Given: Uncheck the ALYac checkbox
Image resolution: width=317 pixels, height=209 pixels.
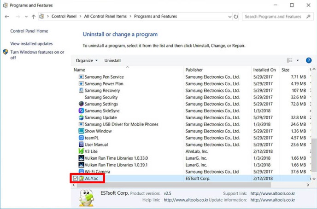Looking at the screenshot, I should (76, 178).
